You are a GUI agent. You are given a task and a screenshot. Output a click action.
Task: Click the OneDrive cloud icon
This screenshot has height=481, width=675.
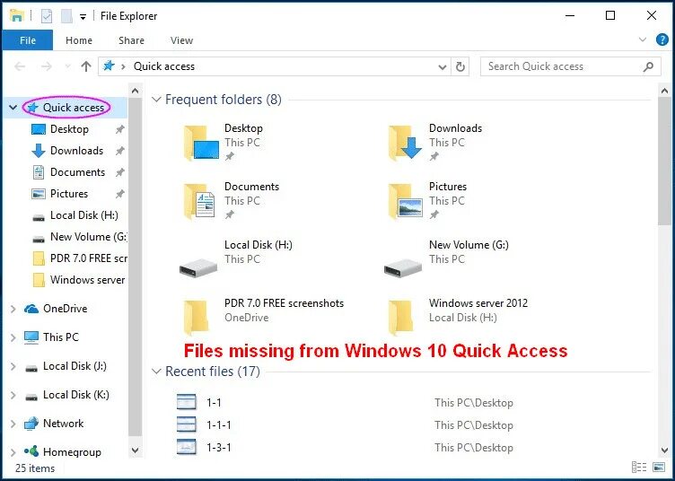click(x=31, y=309)
